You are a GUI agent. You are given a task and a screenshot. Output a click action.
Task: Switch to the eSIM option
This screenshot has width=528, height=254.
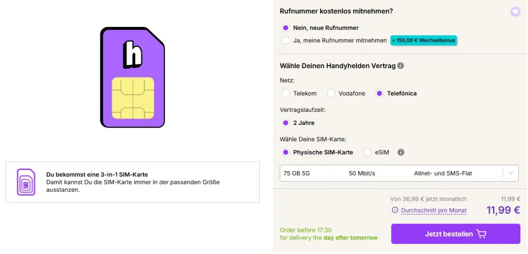(367, 152)
